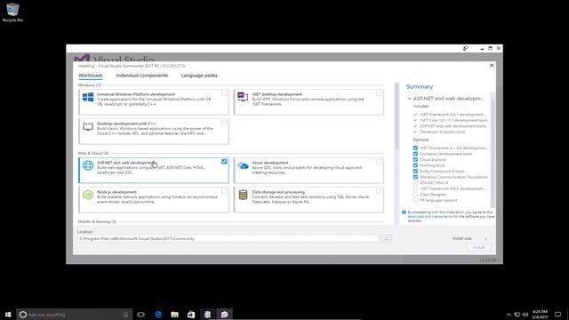Check F# language support option
Viewport: 569px width, 320px height.
point(415,200)
